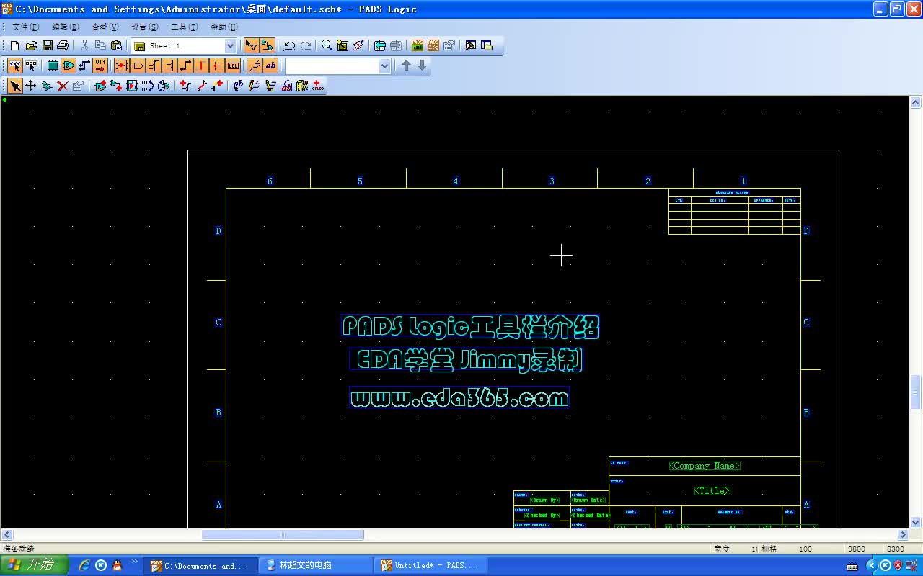Open the Sheet 1 dropdown

231,45
